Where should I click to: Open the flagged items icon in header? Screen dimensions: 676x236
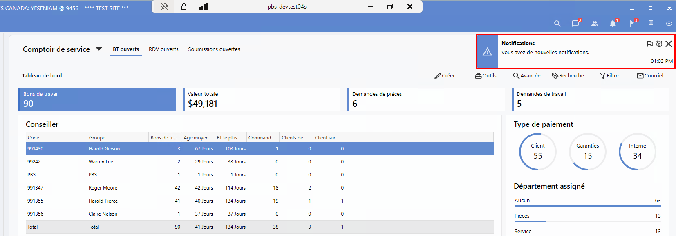632,24
